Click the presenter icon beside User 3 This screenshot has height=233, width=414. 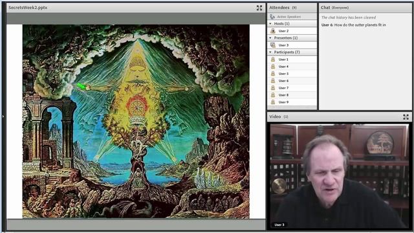tap(273, 45)
